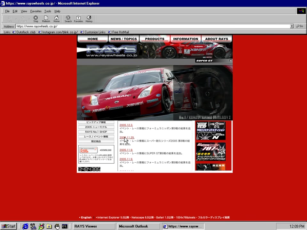
Task: Refresh the current page
Action: click(46, 19)
